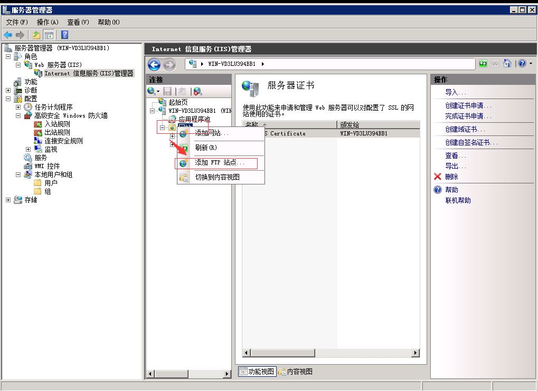Click the stop icon beside refresh
538x391 pixels.
495,63
